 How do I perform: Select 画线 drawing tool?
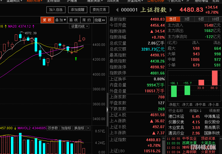(x=74, y=20)
